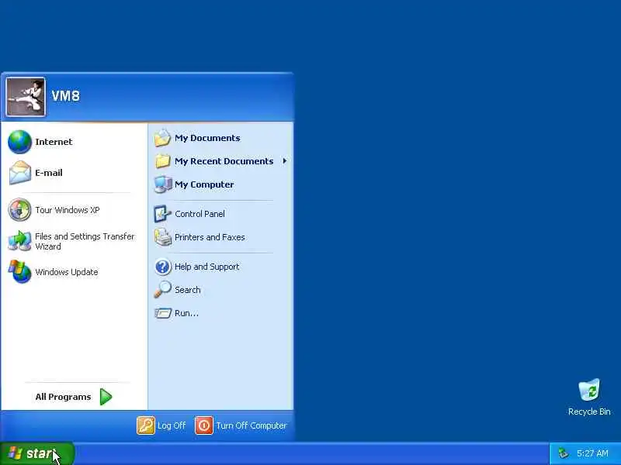Click the Turn Off Computer power icon
The image size is (621, 465).
point(204,425)
